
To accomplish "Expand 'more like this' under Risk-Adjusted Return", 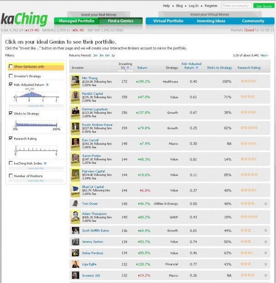I will (x=36, y=106).
